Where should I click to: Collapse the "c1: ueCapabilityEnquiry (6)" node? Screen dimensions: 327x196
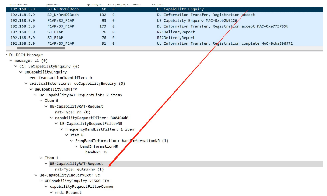coord(16,67)
